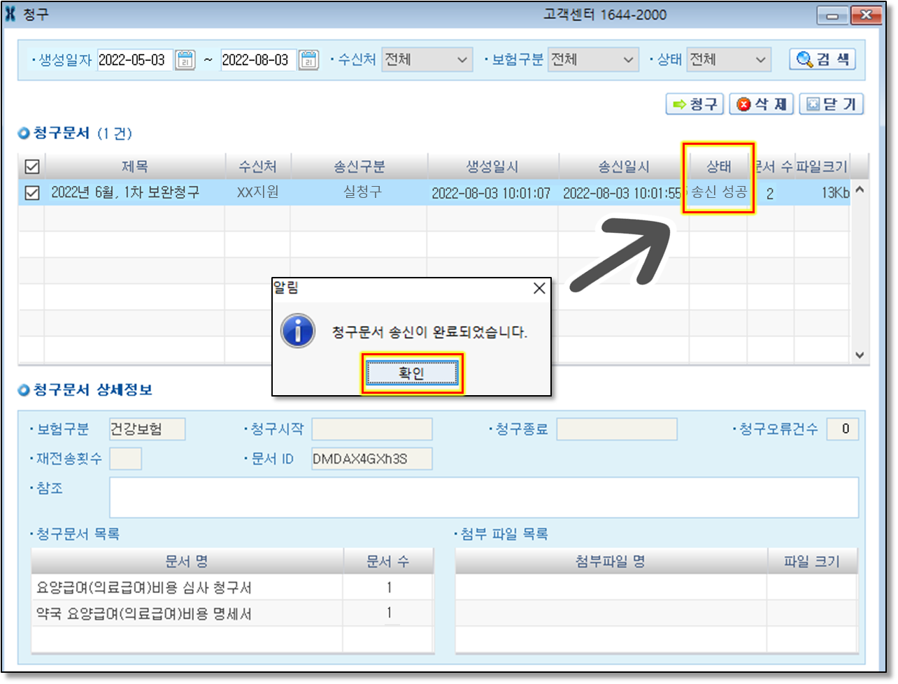Open the end date calendar picker
Image resolution: width=898 pixels, height=684 pixels.
308,60
